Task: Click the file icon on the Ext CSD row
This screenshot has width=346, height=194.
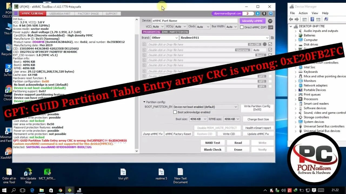Action: pyautogui.click(x=144, y=44)
